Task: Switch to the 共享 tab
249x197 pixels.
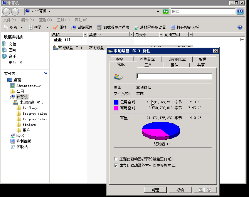Action: (203, 65)
